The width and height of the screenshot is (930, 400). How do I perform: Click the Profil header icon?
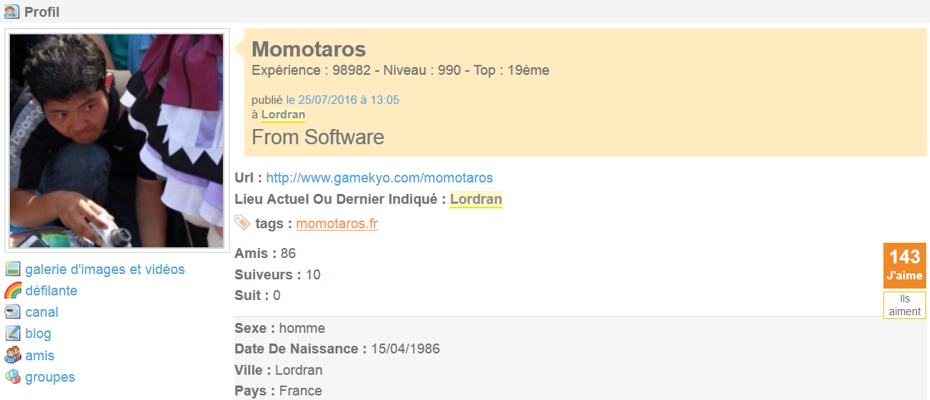[11, 12]
